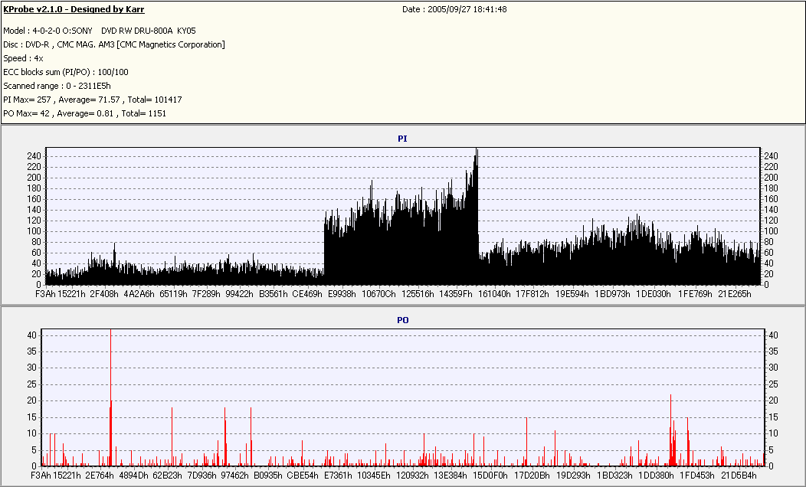Select PI axis label 65119h
This screenshot has width=806, height=487.
click(173, 294)
